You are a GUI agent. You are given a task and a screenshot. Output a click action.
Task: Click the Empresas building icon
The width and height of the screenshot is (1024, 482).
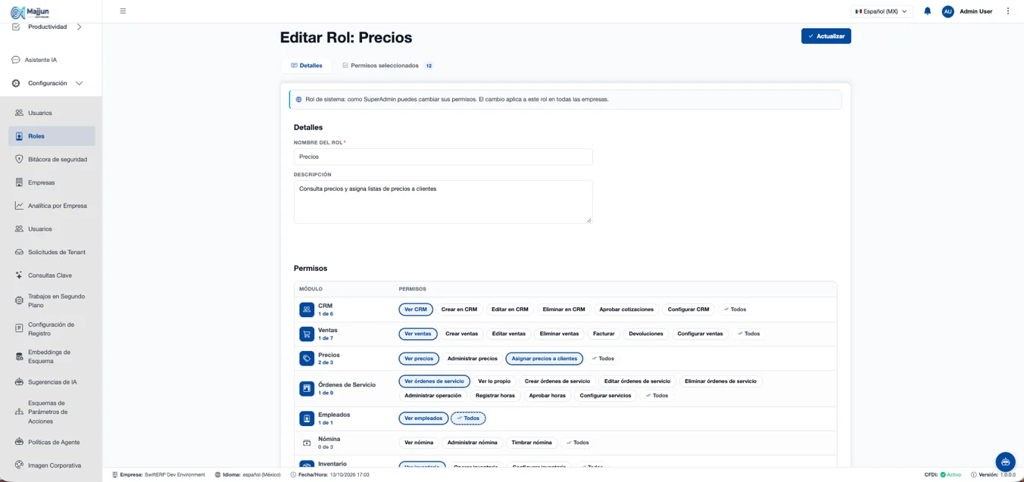(19, 182)
